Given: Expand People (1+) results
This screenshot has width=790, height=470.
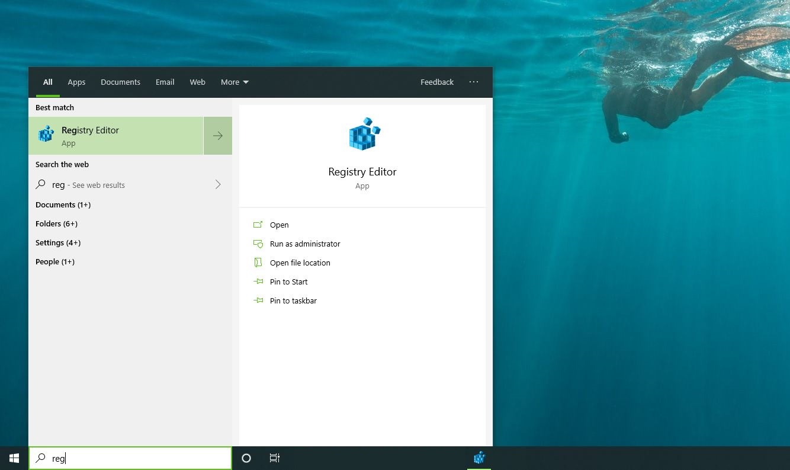Looking at the screenshot, I should (55, 261).
